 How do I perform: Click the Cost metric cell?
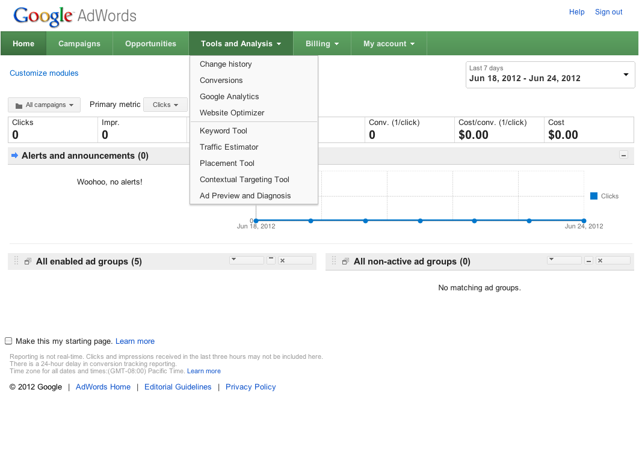[589, 130]
